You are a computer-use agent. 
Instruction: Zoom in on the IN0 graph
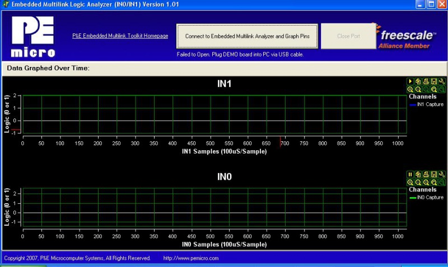tap(410, 183)
